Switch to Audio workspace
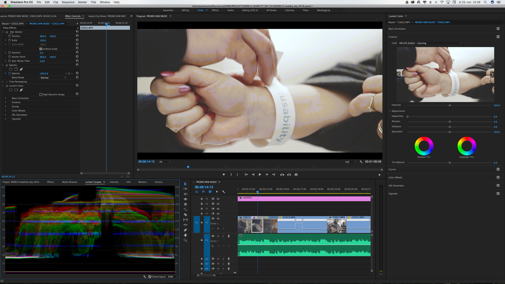Viewport: 505px width, 284px height. pyautogui.click(x=230, y=10)
